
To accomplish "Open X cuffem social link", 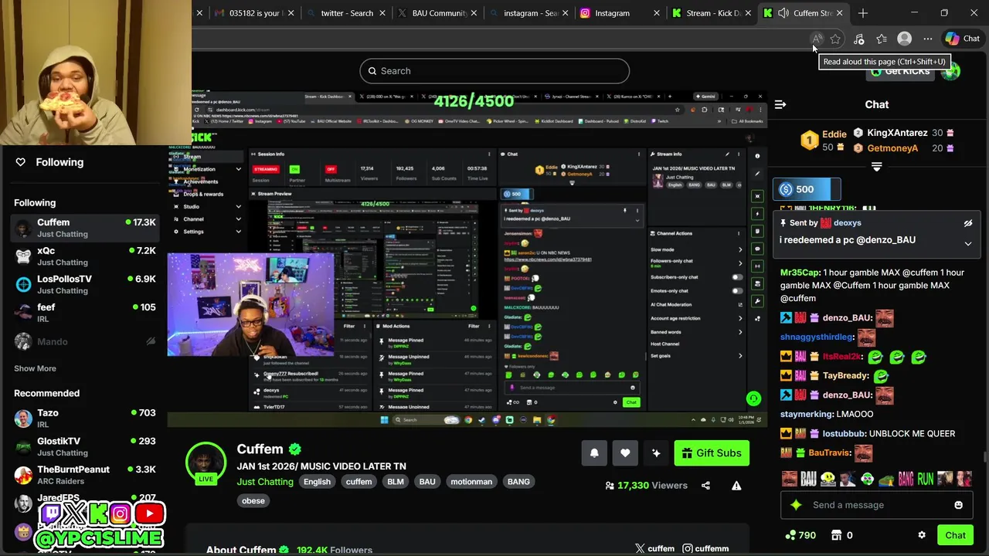I will pyautogui.click(x=654, y=548).
